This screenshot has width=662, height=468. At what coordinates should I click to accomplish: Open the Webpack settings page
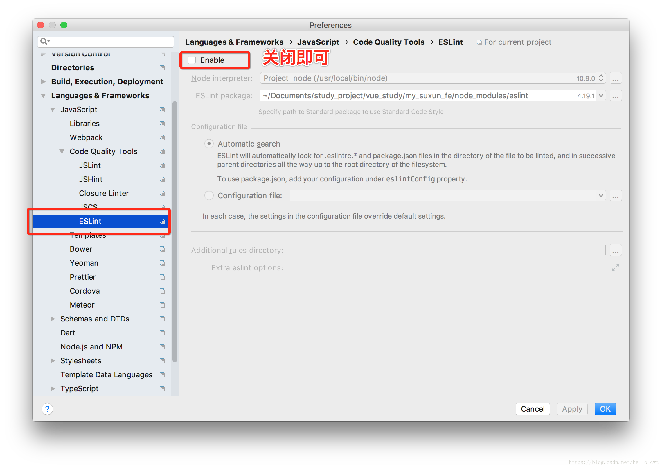click(86, 137)
